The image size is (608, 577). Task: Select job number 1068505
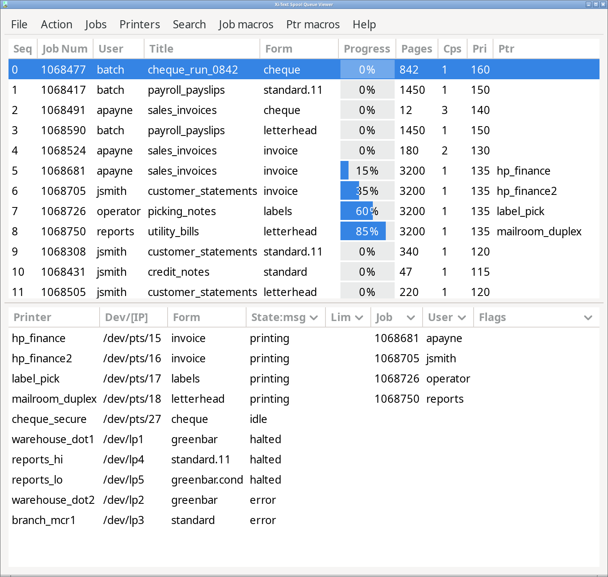pos(64,292)
